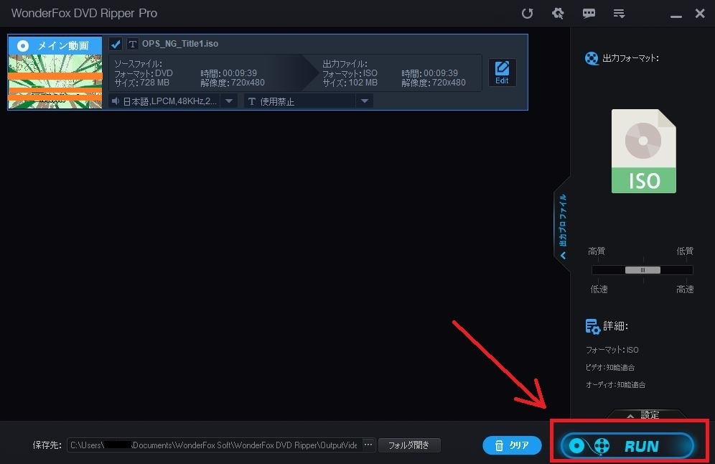Click the video thumbnail preview
The width and height of the screenshot is (715, 464).
click(x=55, y=82)
